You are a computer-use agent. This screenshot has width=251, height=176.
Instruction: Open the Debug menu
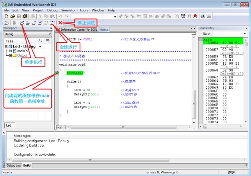52,10
